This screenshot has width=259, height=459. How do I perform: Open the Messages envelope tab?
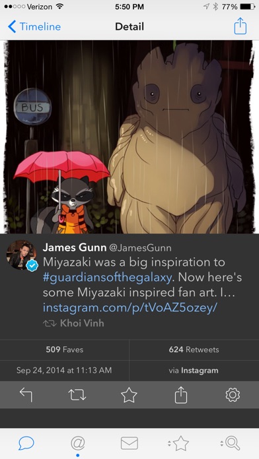129,443
